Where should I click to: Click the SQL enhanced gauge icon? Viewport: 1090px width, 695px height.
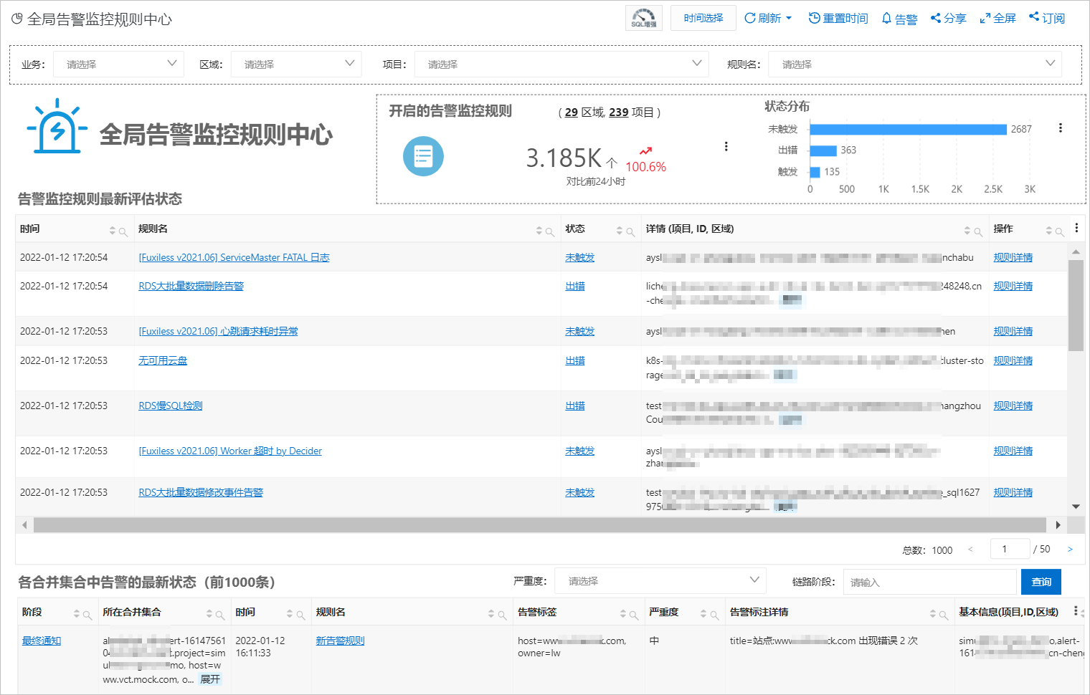tap(643, 18)
